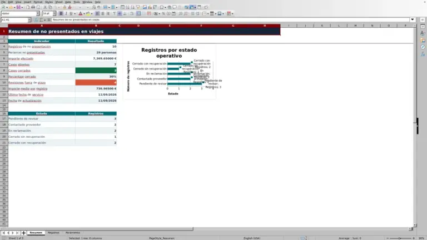This screenshot has width=427, height=240.
Task: Click the Insert pivot table icon
Action: click(x=155, y=7)
